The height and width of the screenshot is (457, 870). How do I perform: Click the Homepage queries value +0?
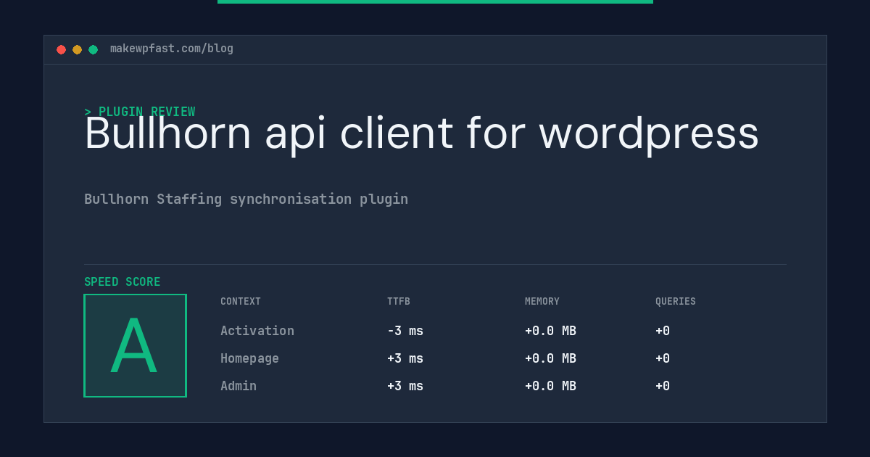coord(663,358)
